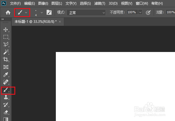The width and height of the screenshot is (175, 121).
Task: Select the Magic Wand tool
Action: (6, 52)
